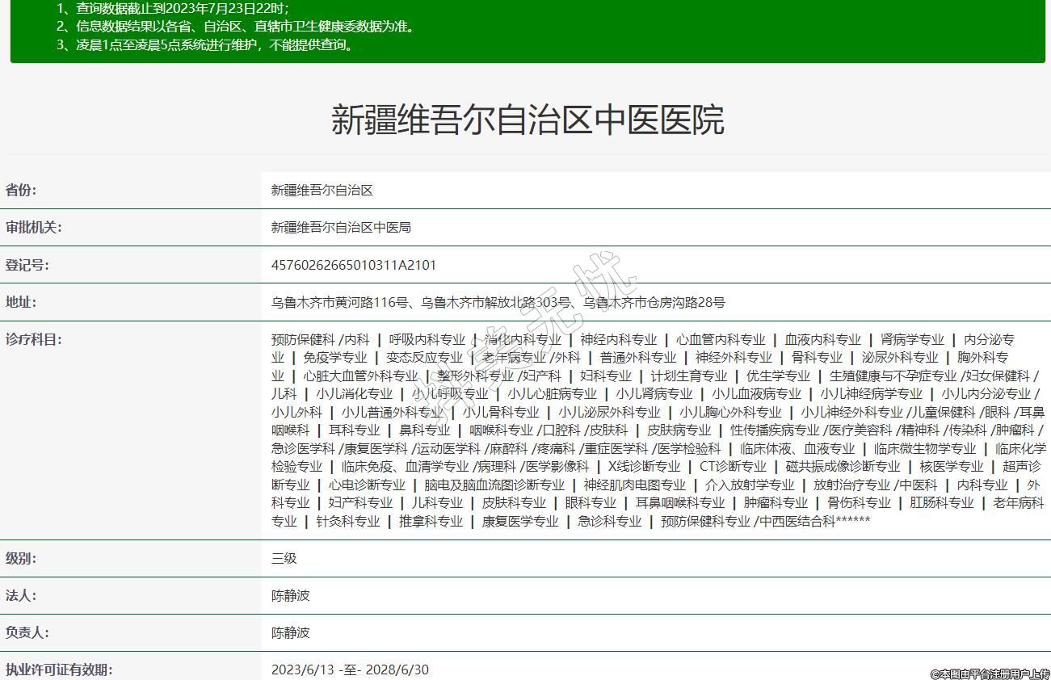Click the 本图由平台注册用户上传 watermark text
This screenshot has width=1051, height=680.
[x=990, y=674]
